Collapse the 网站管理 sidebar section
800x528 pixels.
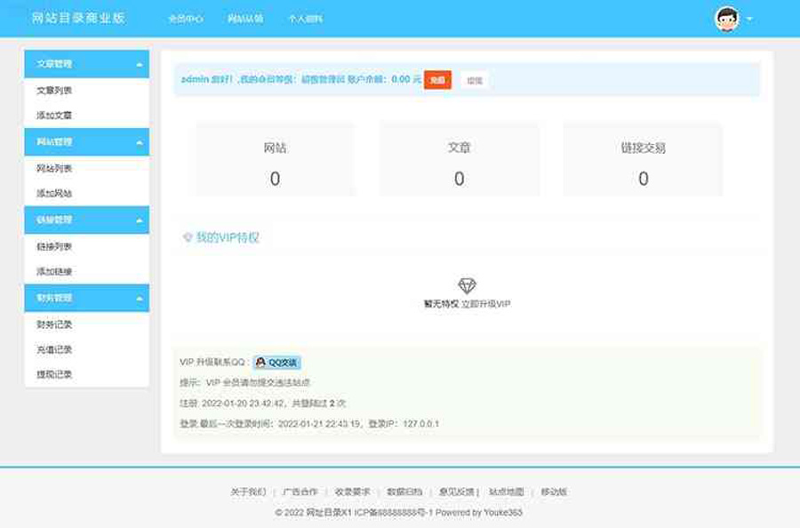(x=139, y=142)
